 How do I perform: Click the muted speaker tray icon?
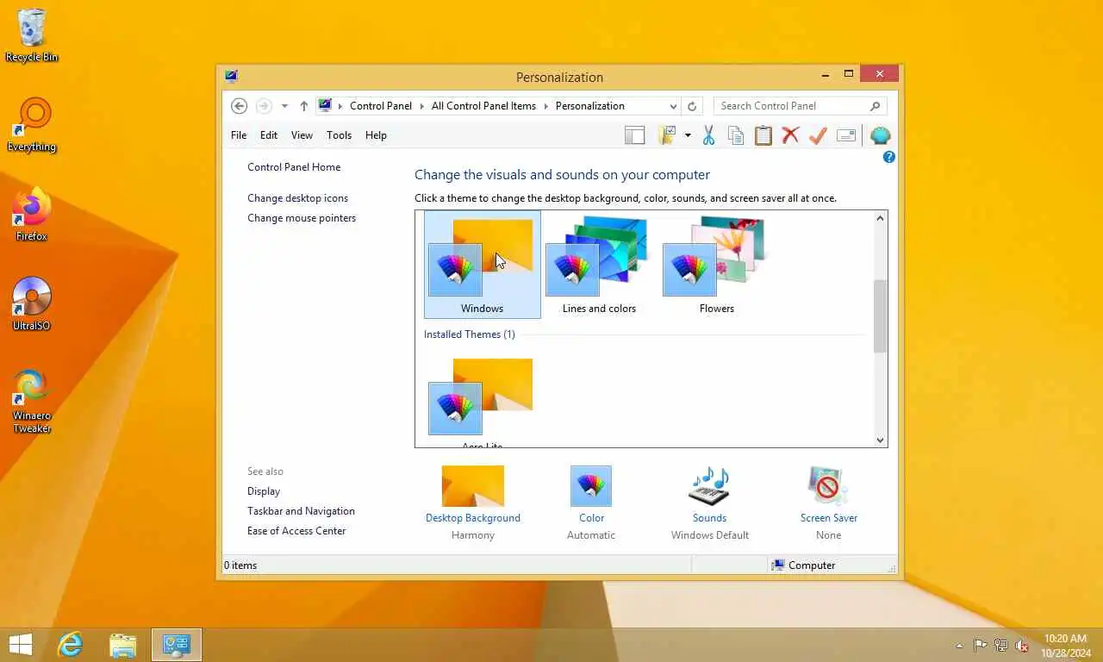coord(1022,646)
